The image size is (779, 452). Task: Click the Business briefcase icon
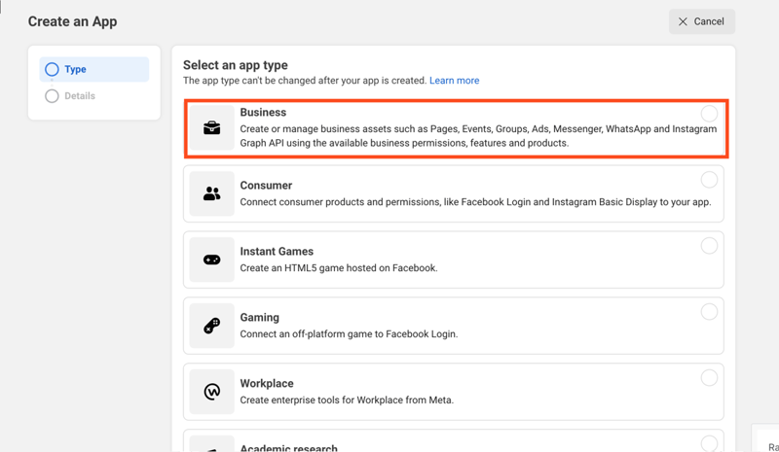211,128
